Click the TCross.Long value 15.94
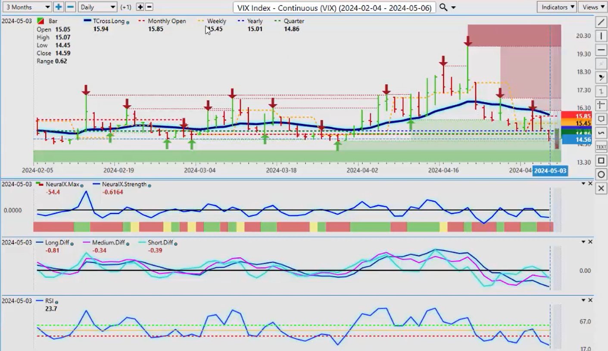 point(100,29)
